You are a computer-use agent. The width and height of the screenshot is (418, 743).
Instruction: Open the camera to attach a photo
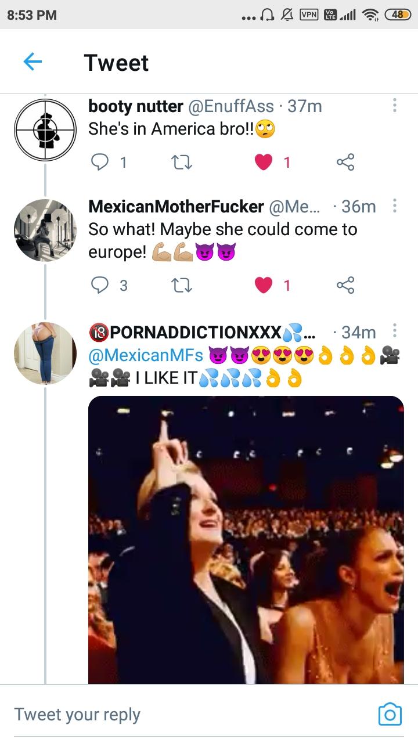pyautogui.click(x=390, y=714)
